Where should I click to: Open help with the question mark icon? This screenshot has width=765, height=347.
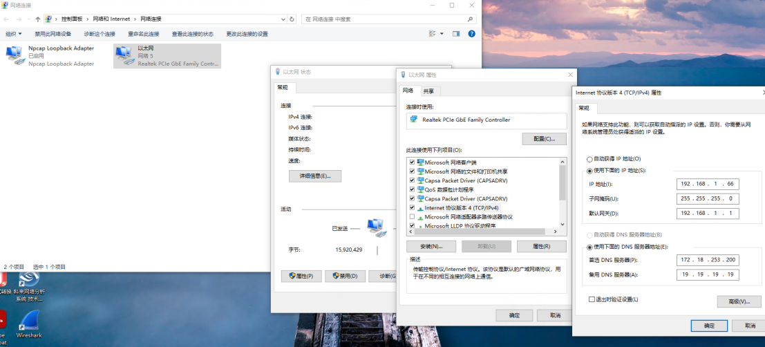pos(471,34)
